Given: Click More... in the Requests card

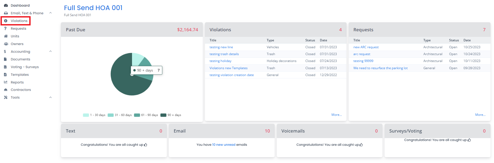Looking at the screenshot, I should click(x=480, y=115).
